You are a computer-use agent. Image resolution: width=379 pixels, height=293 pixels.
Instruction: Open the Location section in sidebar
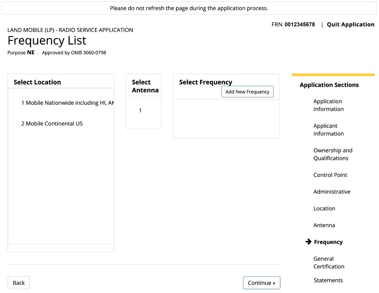(x=324, y=208)
